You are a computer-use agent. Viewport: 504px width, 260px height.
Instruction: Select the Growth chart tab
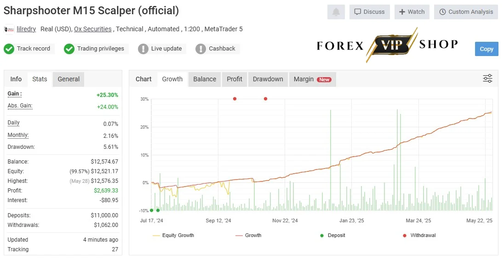point(172,79)
